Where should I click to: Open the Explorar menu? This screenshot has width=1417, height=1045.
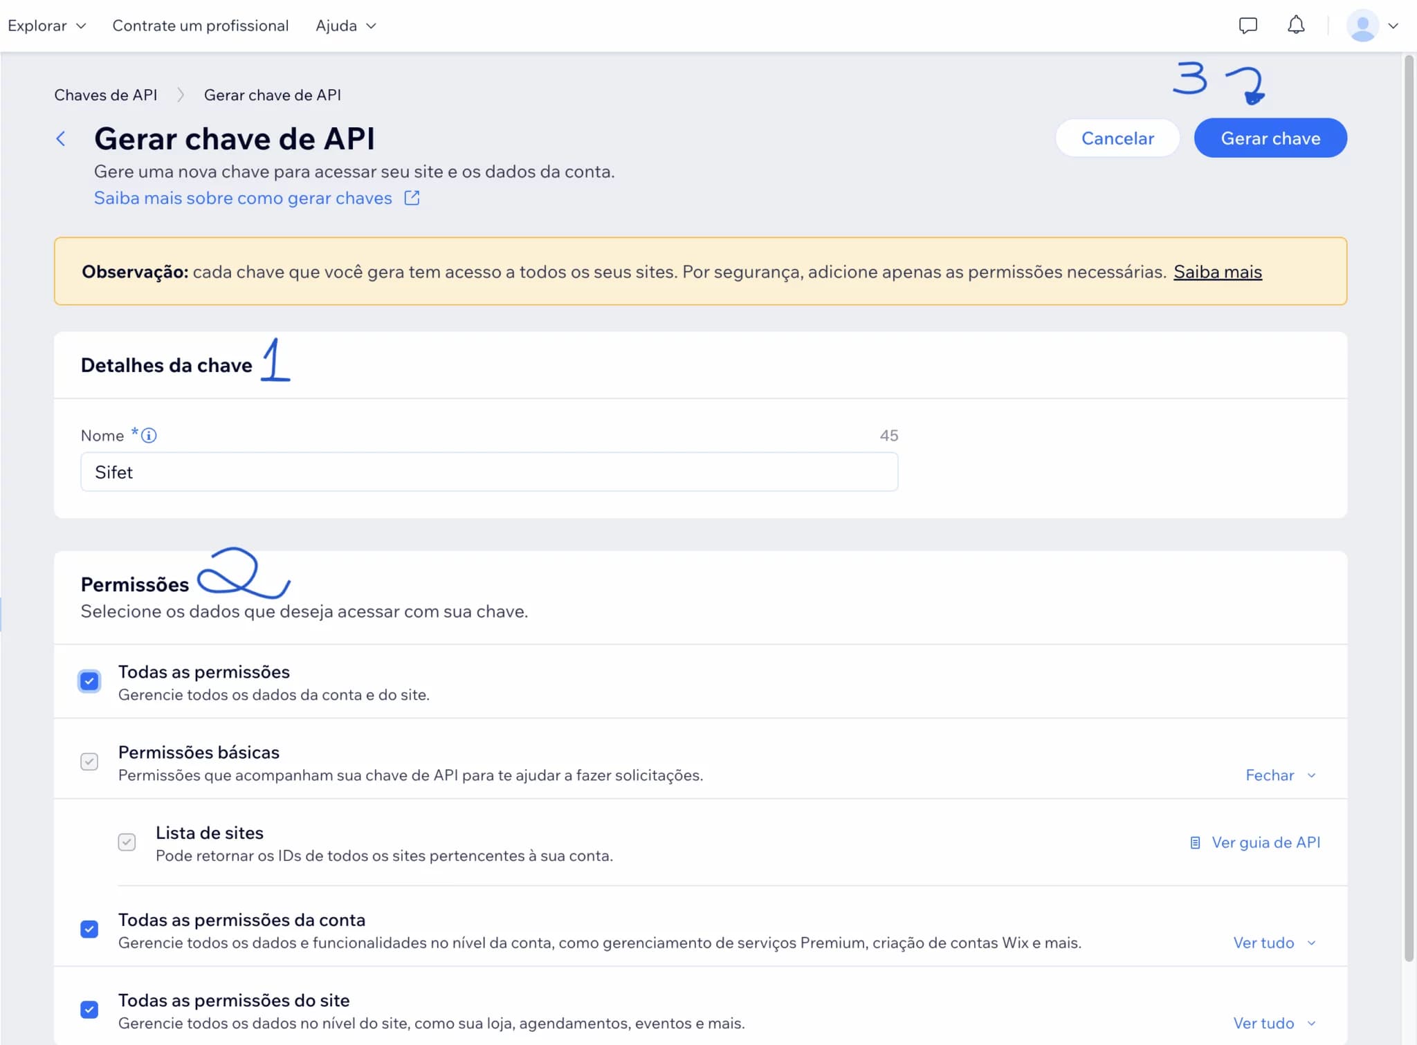coord(46,26)
